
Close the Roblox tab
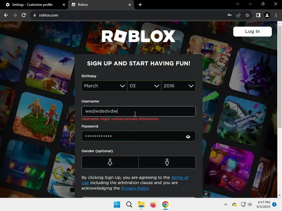(x=130, y=5)
